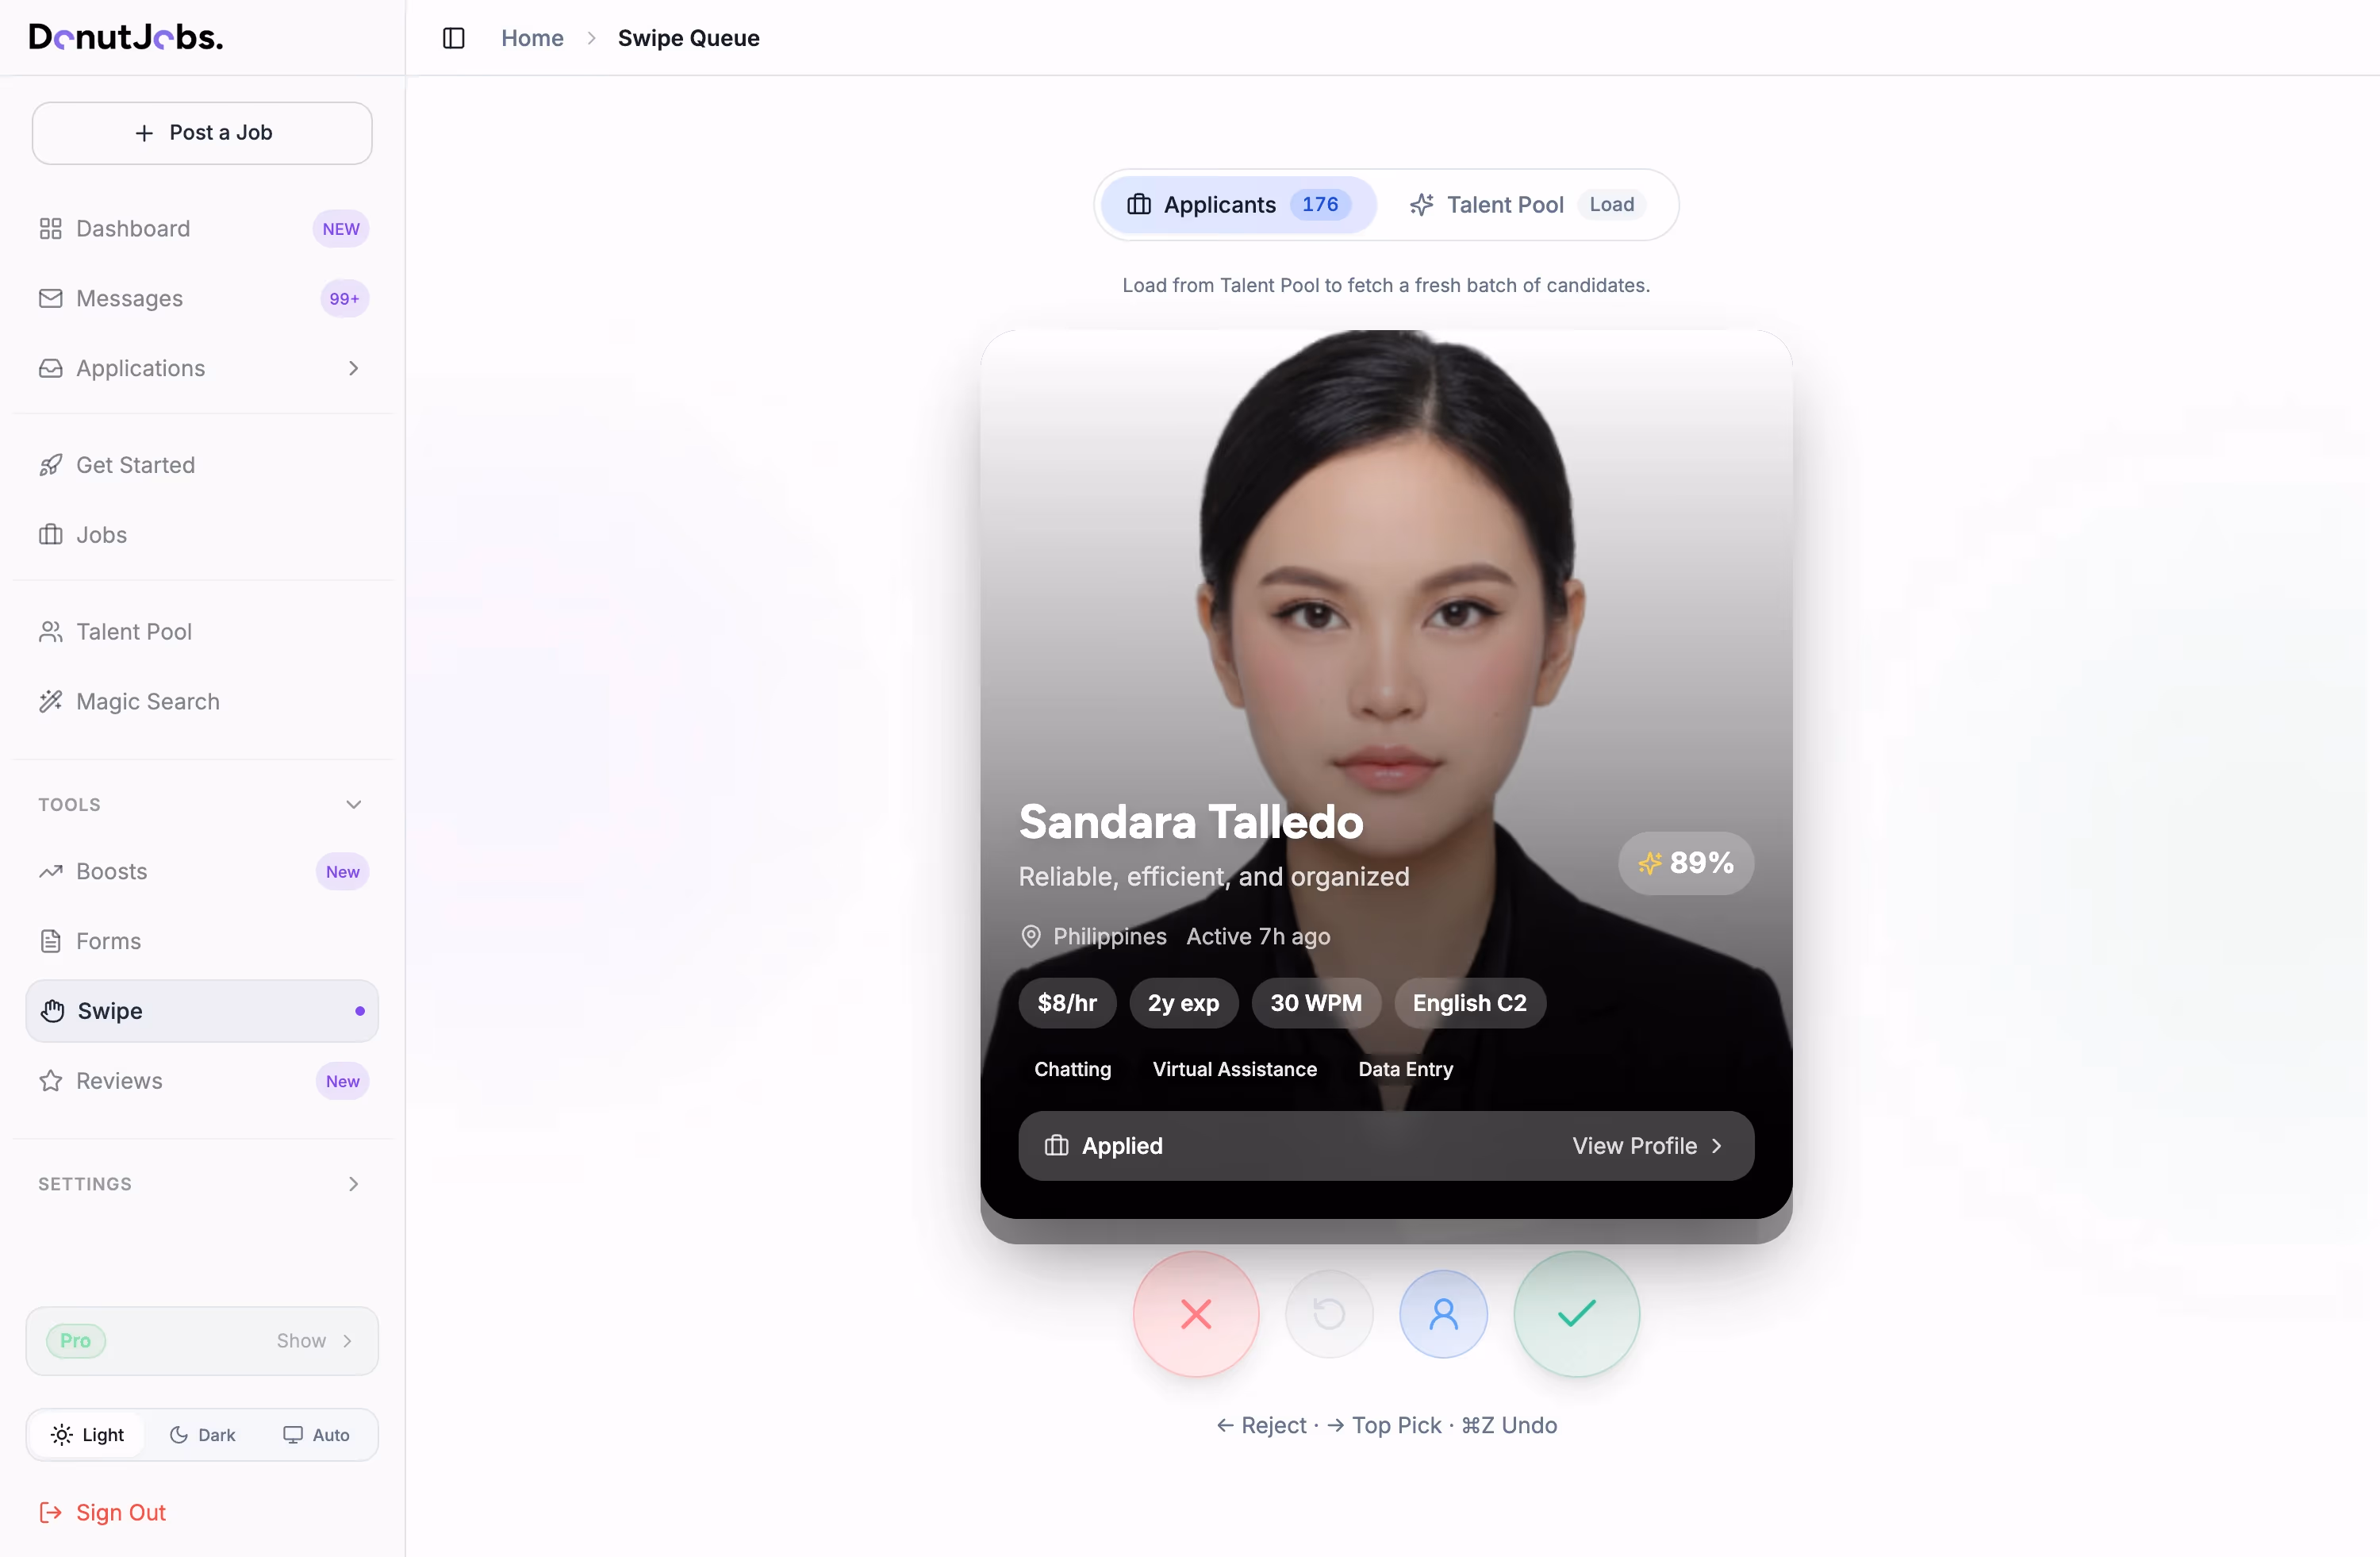Click the plus icon in Post a Job
This screenshot has width=2380, height=1557.
click(144, 133)
